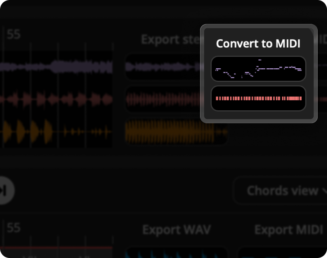Click the red waveform track in the timeline
This screenshot has width=327, height=258.
pos(57,99)
